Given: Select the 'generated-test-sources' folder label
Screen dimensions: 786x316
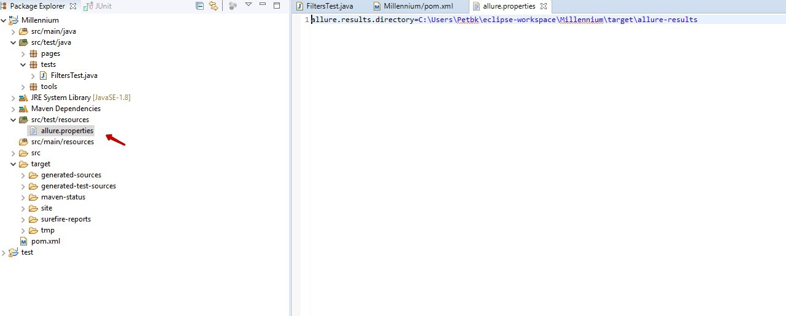Looking at the screenshot, I should [79, 186].
